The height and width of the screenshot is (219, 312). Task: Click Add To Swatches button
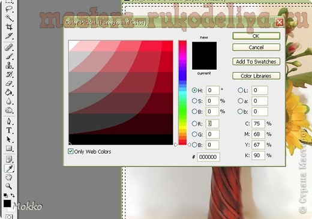click(x=256, y=61)
